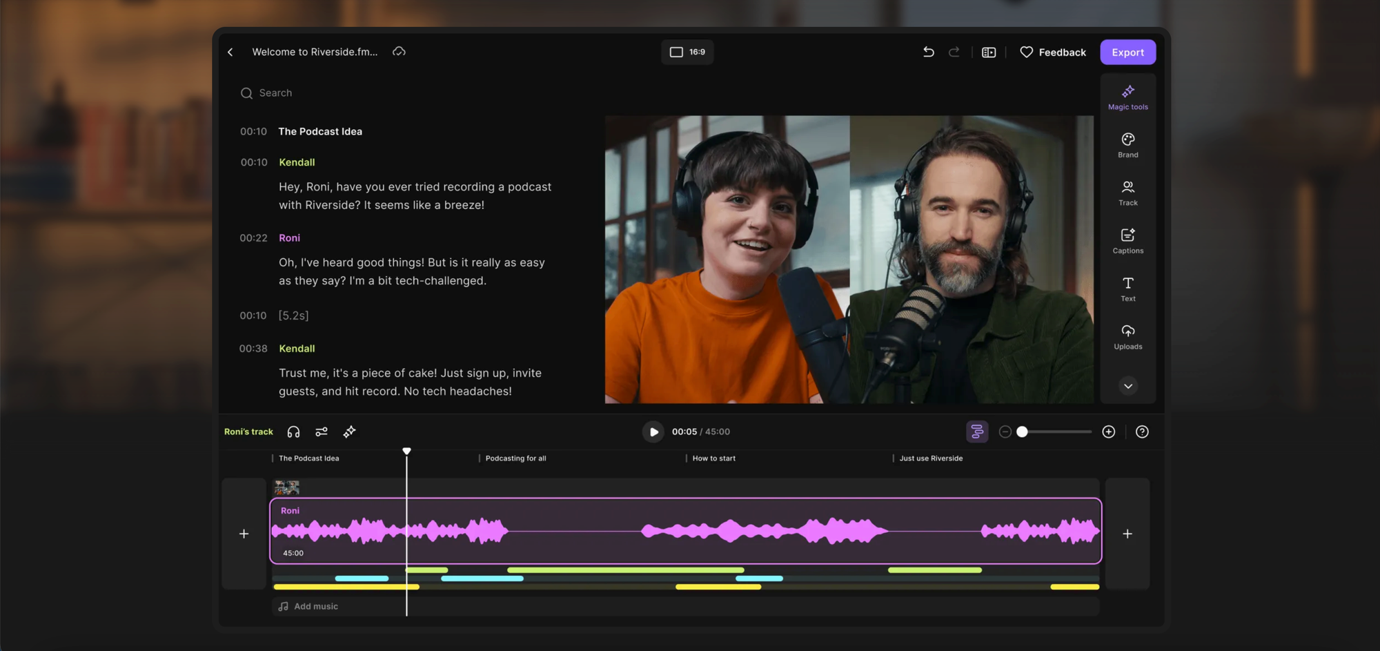Jump to 'How to start' chapter marker
This screenshot has width=1380, height=651.
coord(713,458)
